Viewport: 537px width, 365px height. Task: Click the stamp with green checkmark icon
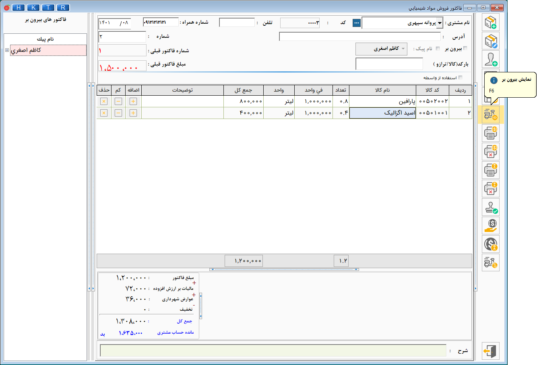(490, 207)
